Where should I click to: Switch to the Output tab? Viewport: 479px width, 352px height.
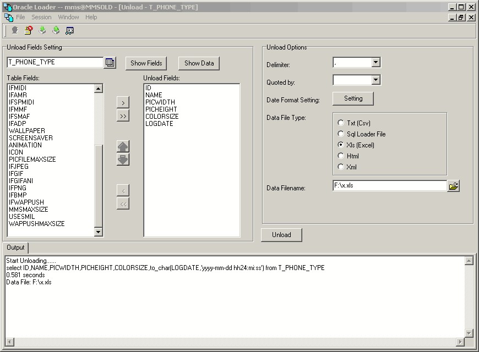[15, 248]
